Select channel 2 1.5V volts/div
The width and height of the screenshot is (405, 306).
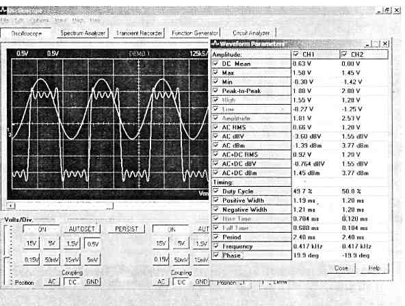point(201,244)
